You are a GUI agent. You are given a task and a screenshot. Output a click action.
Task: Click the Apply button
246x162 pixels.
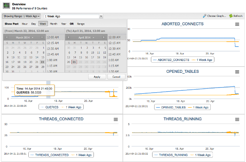tap(97, 76)
